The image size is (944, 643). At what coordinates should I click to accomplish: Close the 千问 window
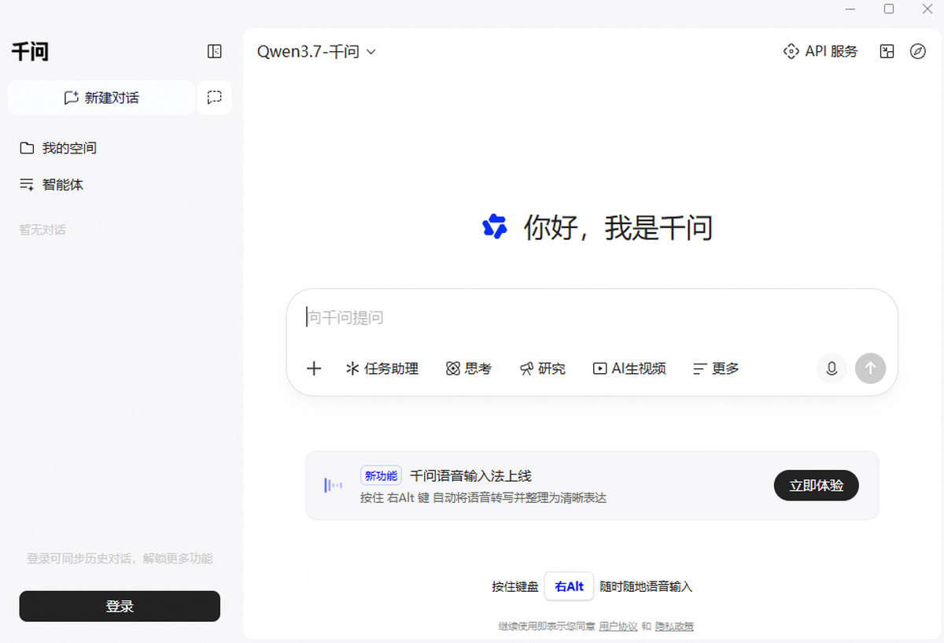[x=927, y=9]
